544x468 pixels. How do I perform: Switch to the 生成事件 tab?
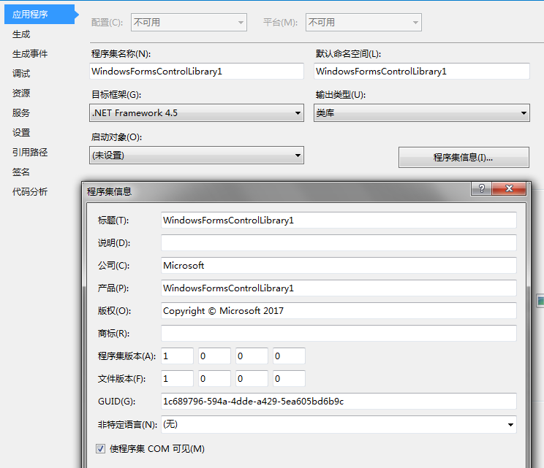[30, 54]
